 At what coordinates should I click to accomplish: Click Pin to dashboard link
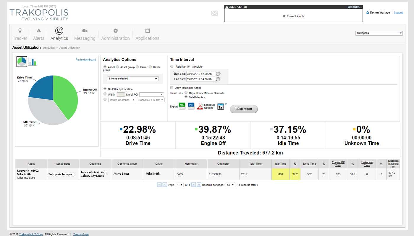[x=86, y=60]
